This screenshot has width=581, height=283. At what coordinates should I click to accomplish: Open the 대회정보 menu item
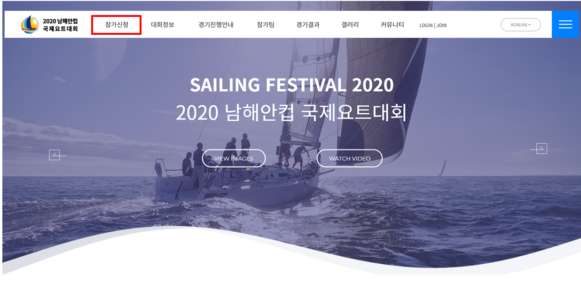pos(163,24)
